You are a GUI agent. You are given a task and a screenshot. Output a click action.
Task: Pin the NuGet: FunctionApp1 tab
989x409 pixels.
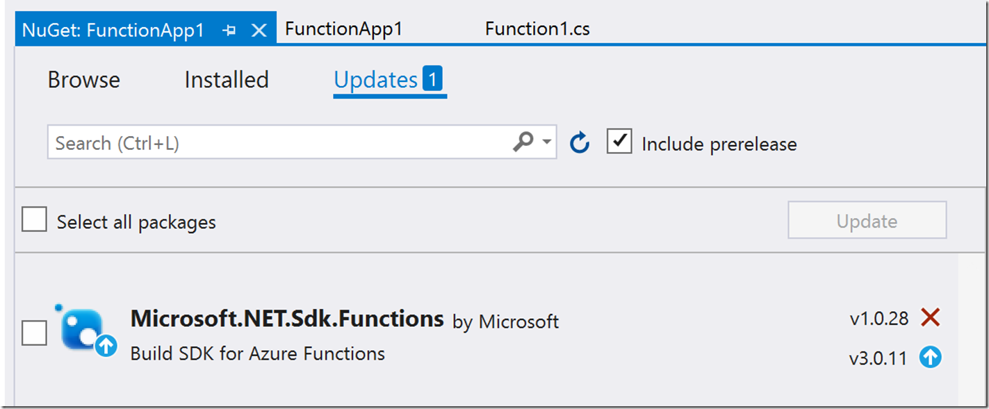[229, 30]
